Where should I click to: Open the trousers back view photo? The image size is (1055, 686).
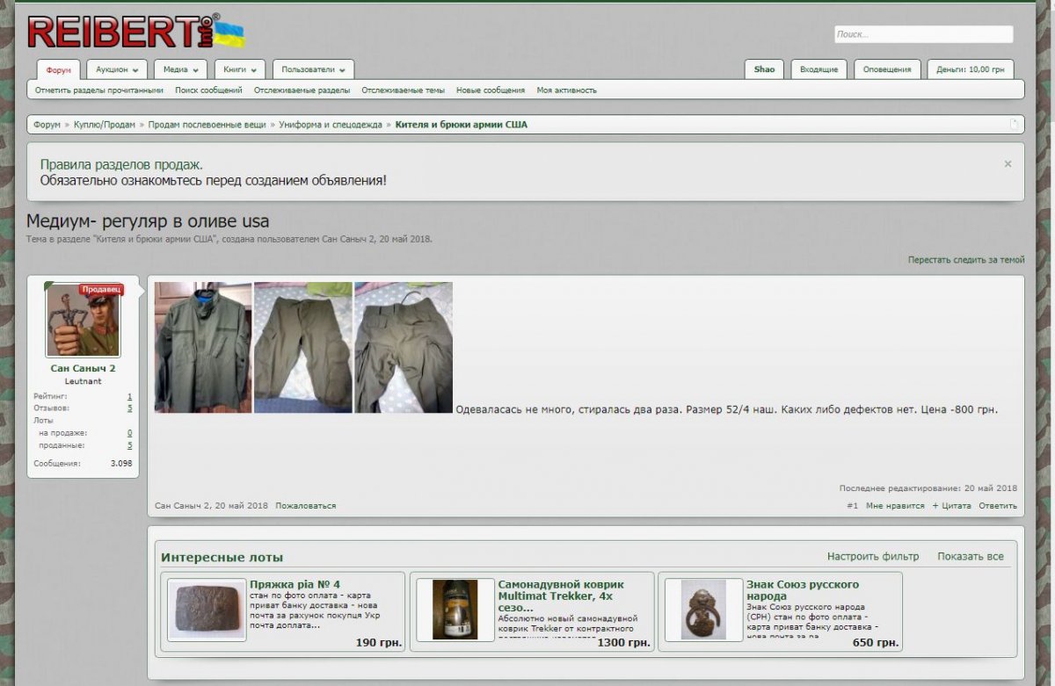click(404, 347)
